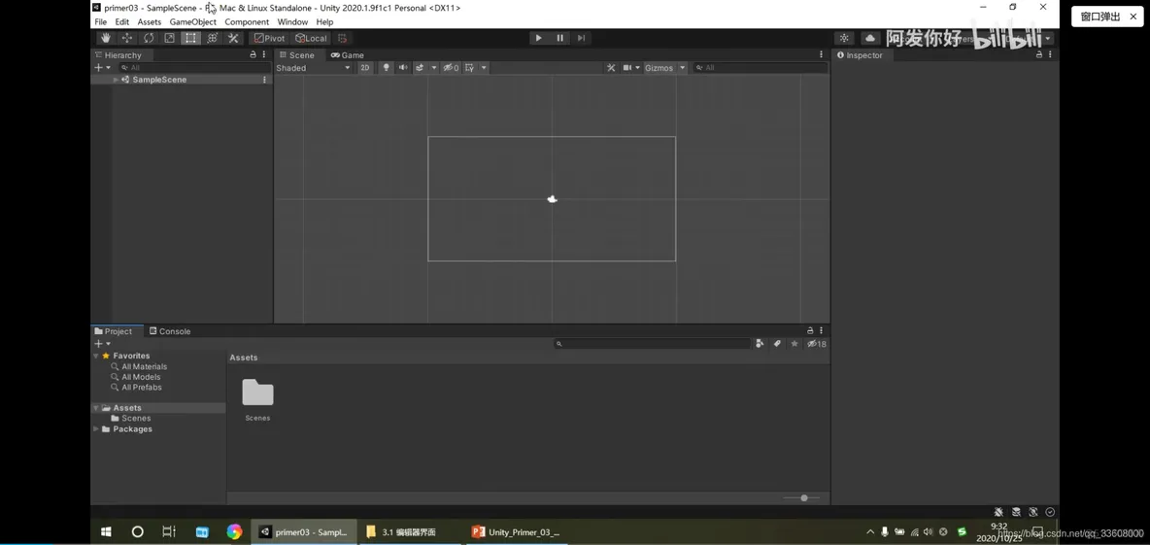Switch to the Console tab

tap(169, 331)
